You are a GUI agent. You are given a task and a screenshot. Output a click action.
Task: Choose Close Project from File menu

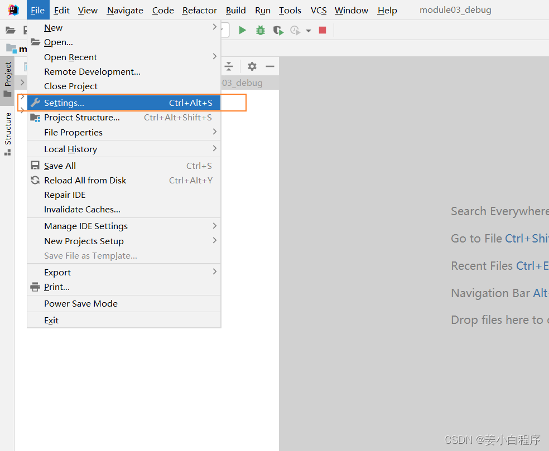(x=124, y=86)
